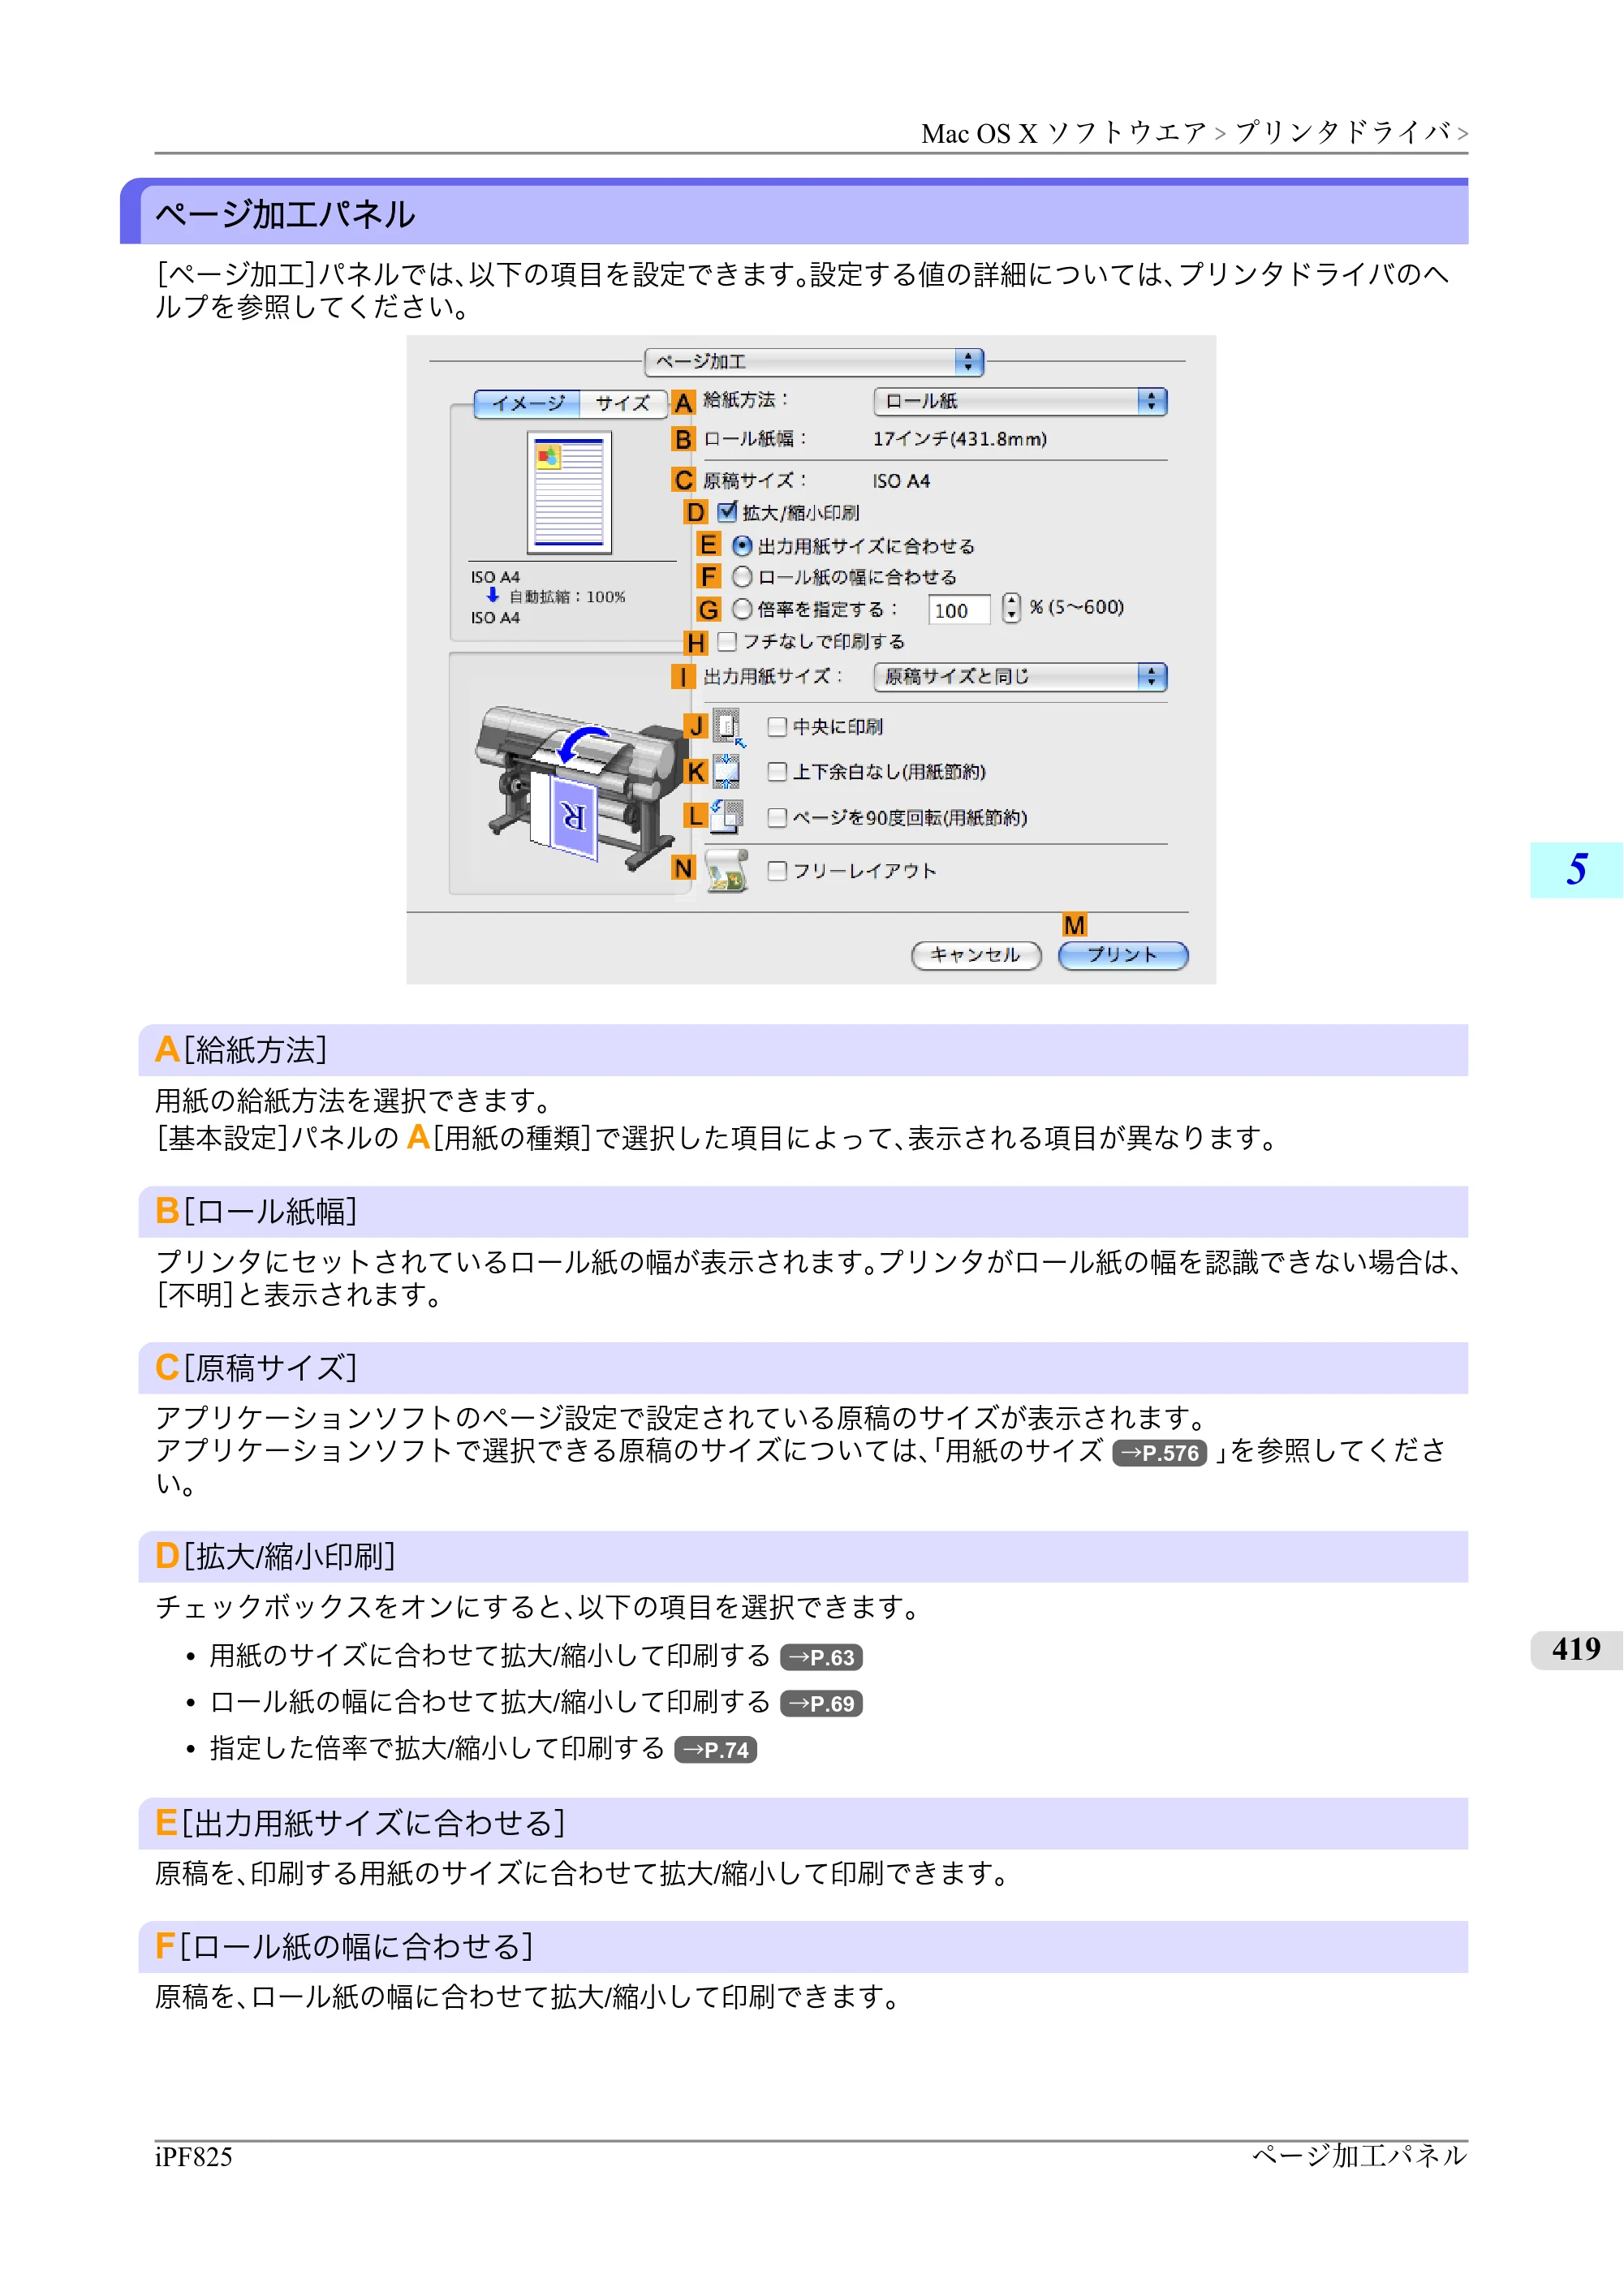Click the document preview thumbnail
The height and width of the screenshot is (2296, 1624).
[569, 492]
